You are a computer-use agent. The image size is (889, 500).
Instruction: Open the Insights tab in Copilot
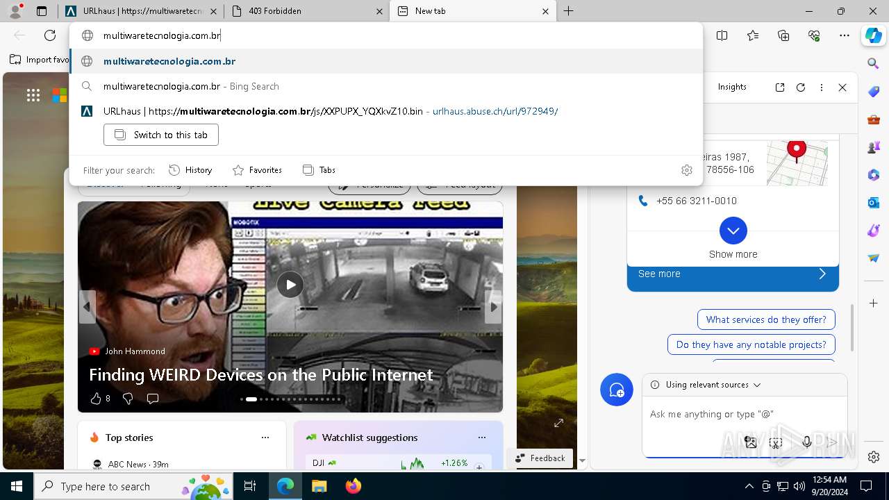(x=732, y=87)
